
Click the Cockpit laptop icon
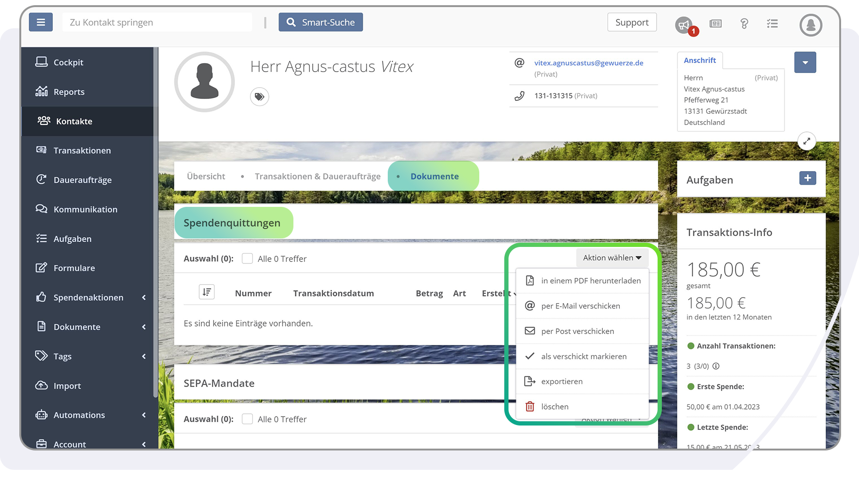click(42, 62)
